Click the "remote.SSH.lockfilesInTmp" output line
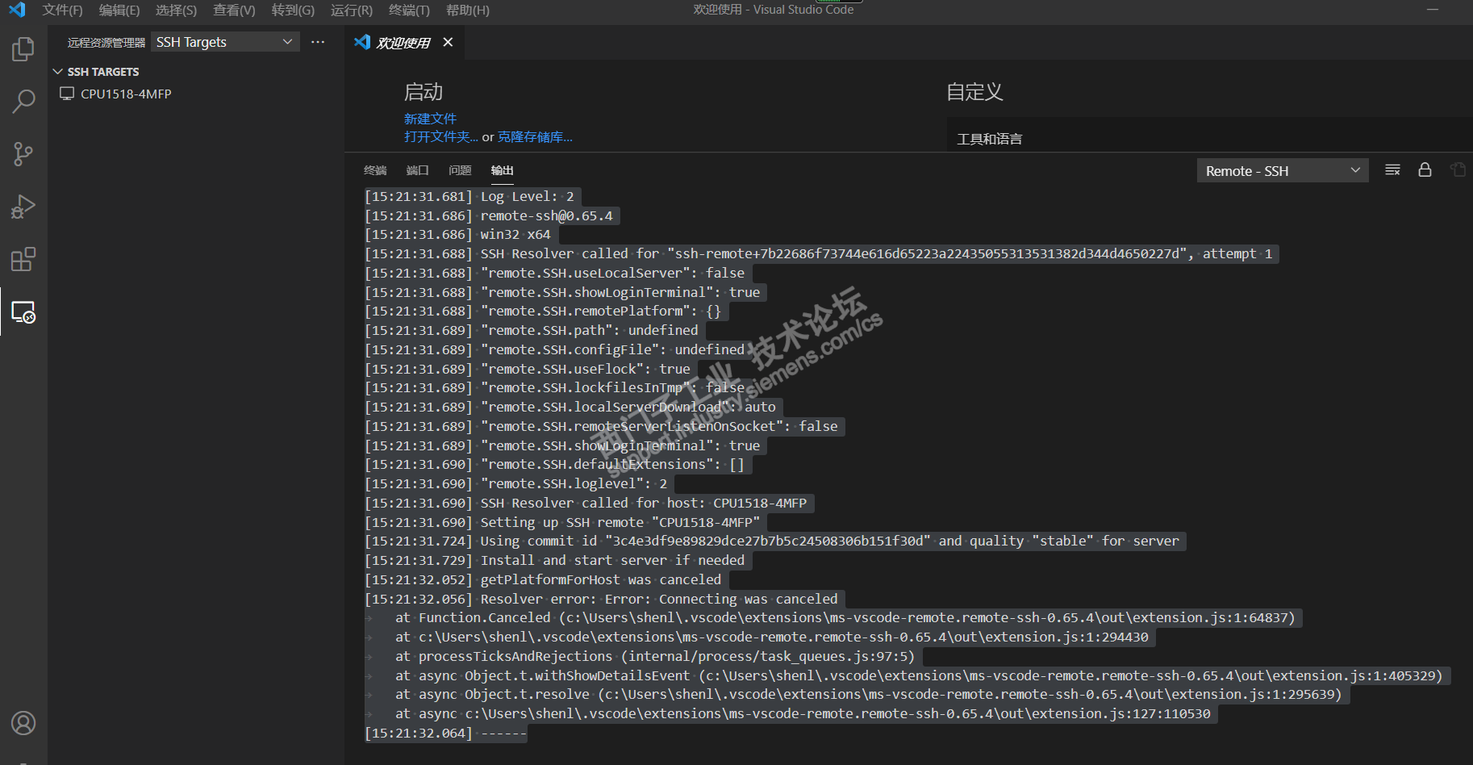1473x765 pixels. (x=554, y=387)
